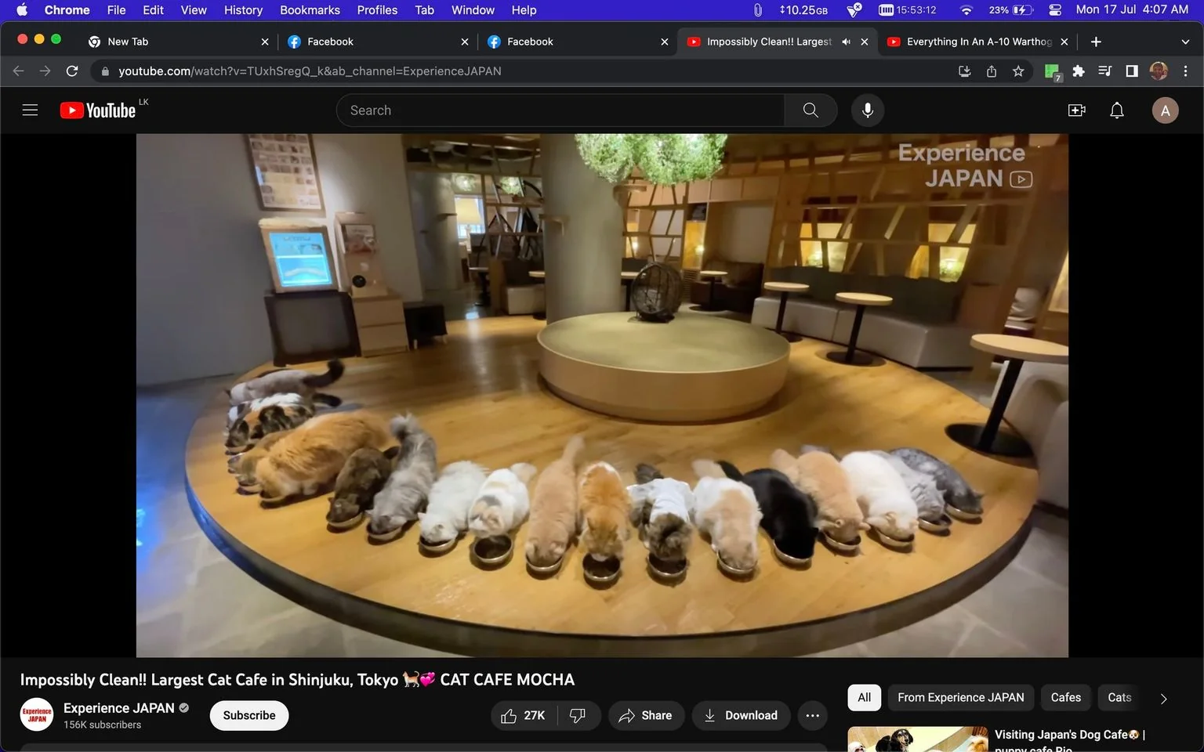Open the Experience JAPAN channel name link
This screenshot has width=1204, height=752.
pos(119,708)
